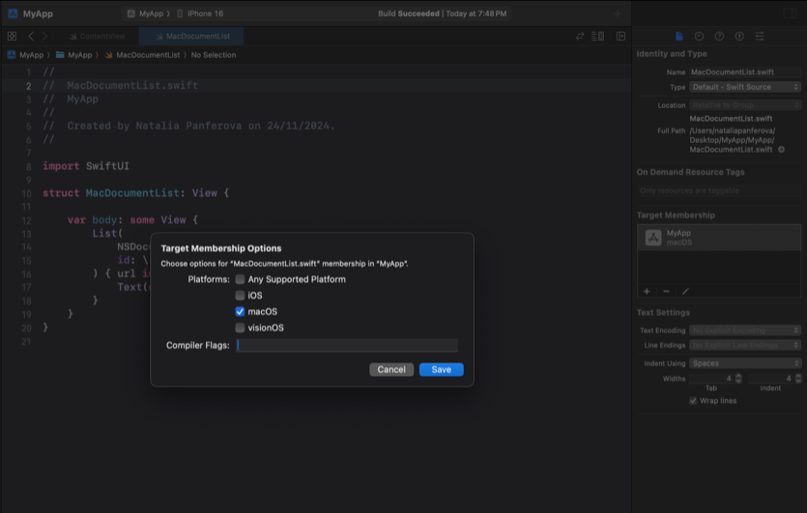807x513 pixels.
Task: Open the File inspector icon
Action: pos(678,36)
